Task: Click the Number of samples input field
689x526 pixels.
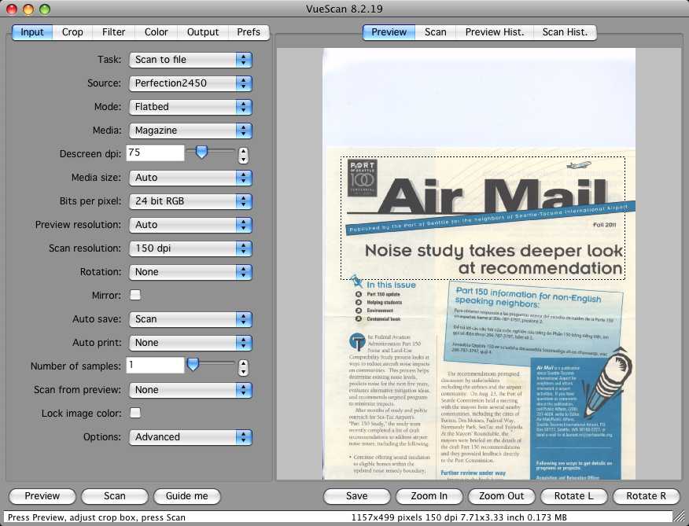Action: [155, 365]
